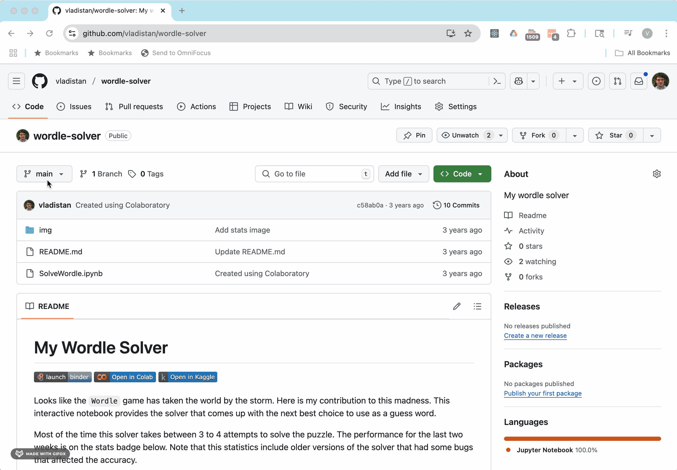The height and width of the screenshot is (470, 677).
Task: Click the GitHub Octocat home logo
Action: 40,81
